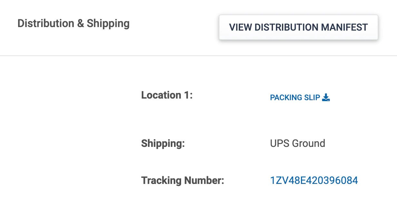Click the tray-with-arrow download icon
The height and width of the screenshot is (201, 397).
326,97
